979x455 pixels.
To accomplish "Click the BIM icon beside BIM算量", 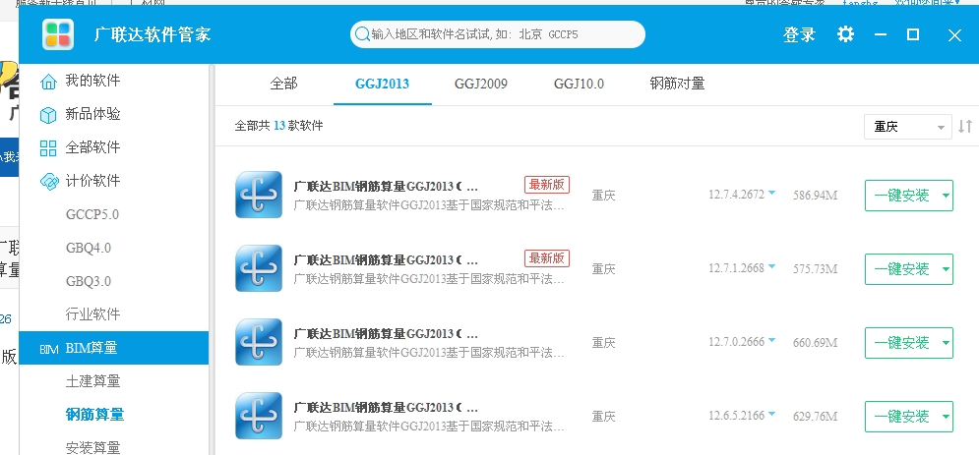I will 48,349.
